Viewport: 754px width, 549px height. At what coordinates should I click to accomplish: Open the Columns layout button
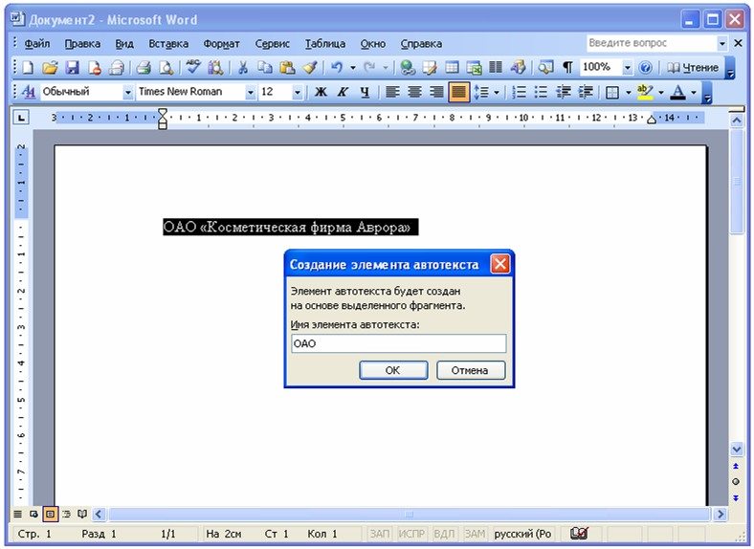tap(496, 67)
